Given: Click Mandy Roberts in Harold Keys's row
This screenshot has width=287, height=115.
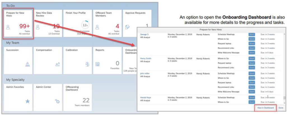Looking at the screenshot, I should 203,98.
